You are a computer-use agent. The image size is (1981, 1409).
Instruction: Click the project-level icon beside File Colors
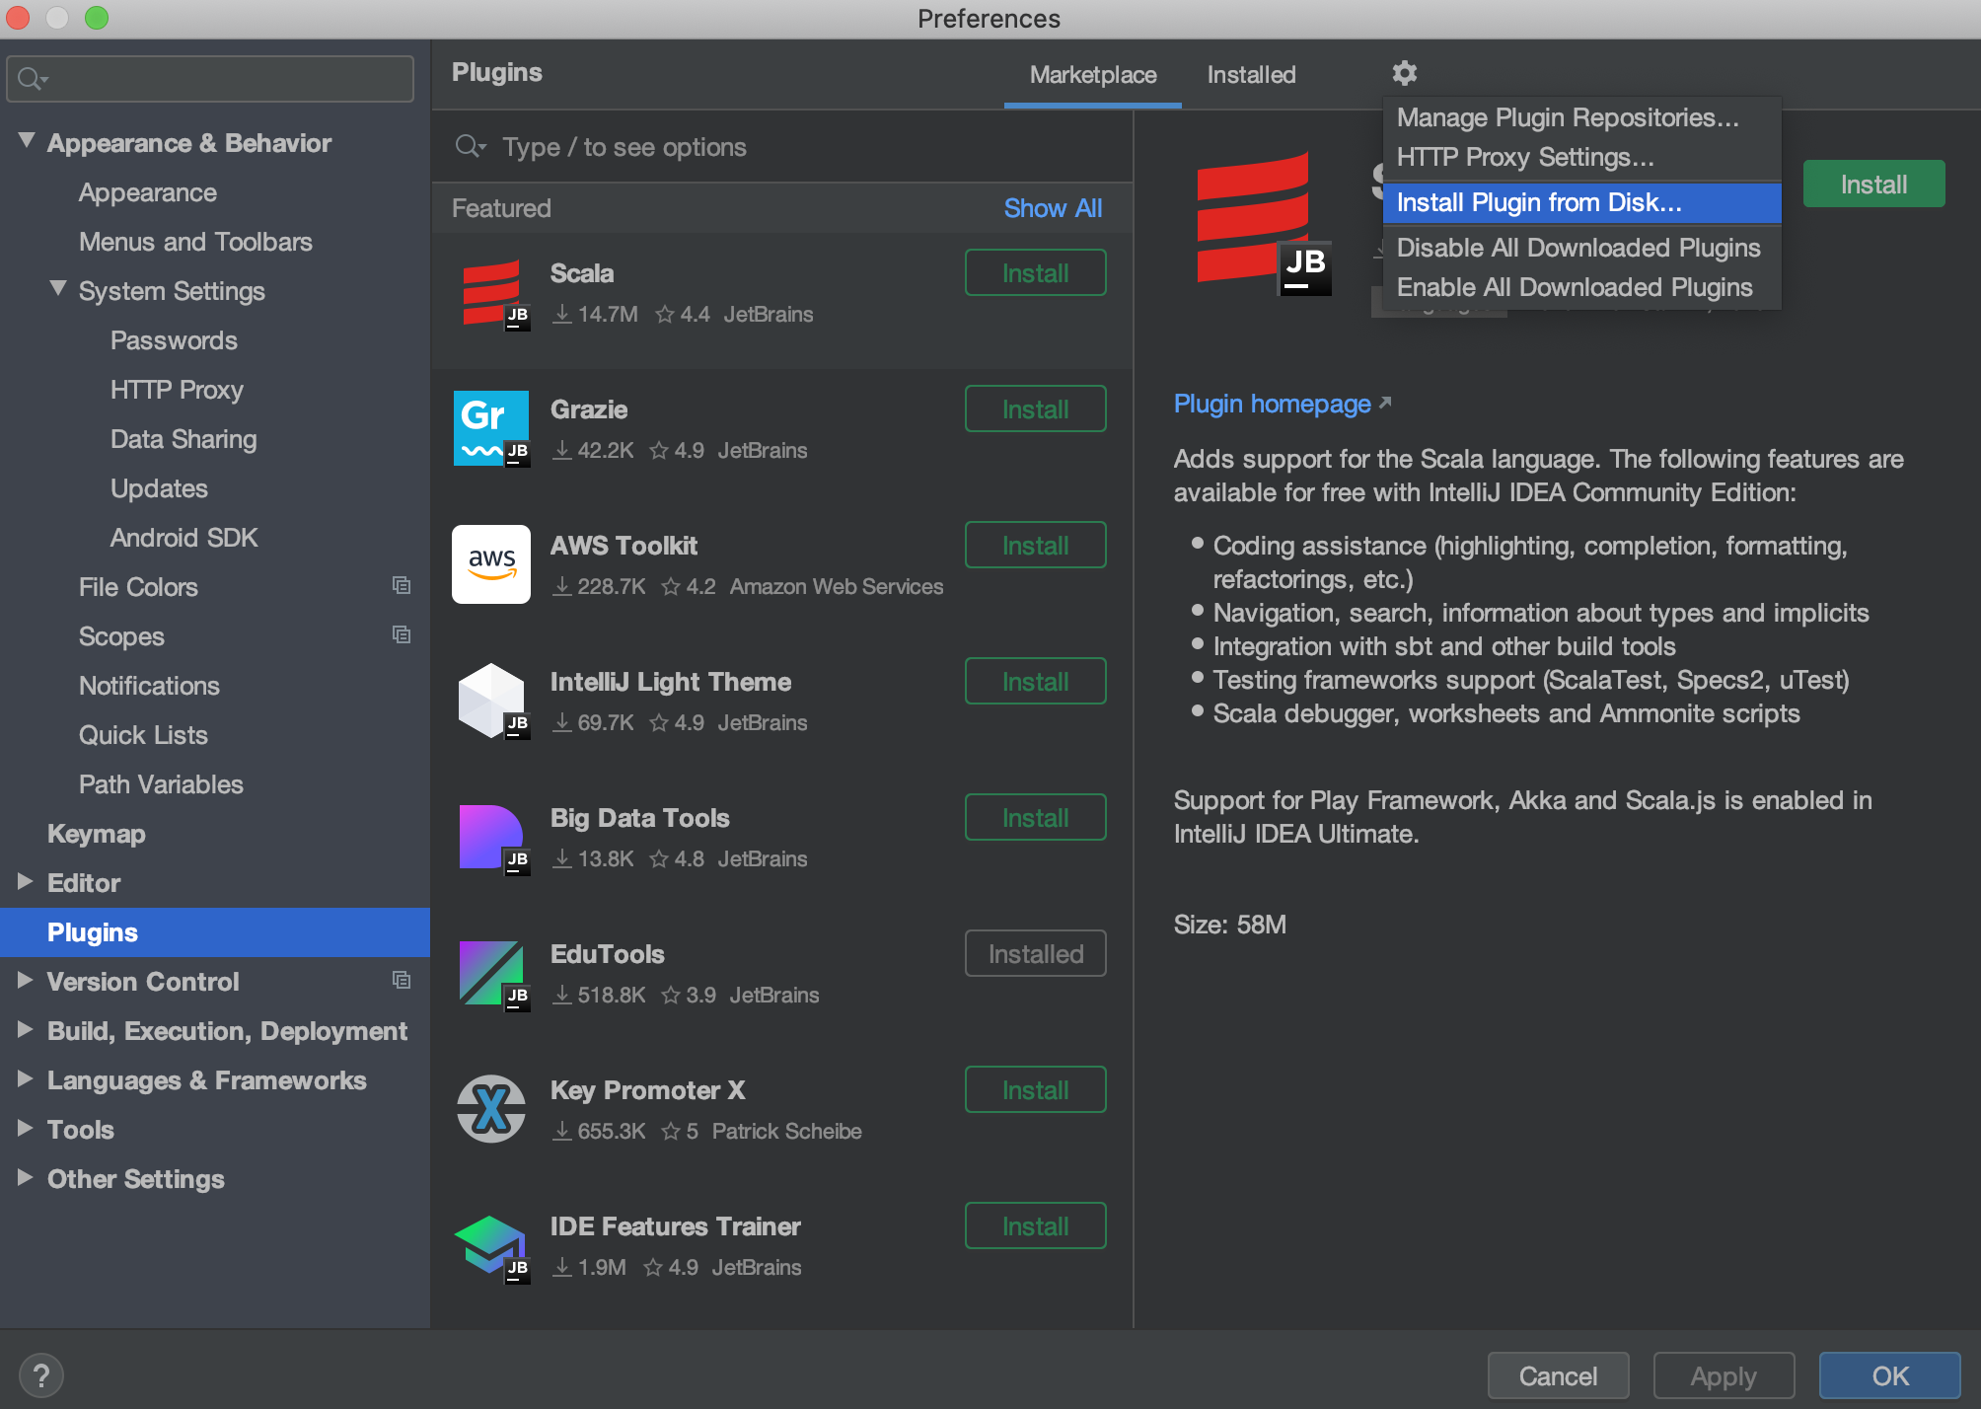(x=402, y=586)
